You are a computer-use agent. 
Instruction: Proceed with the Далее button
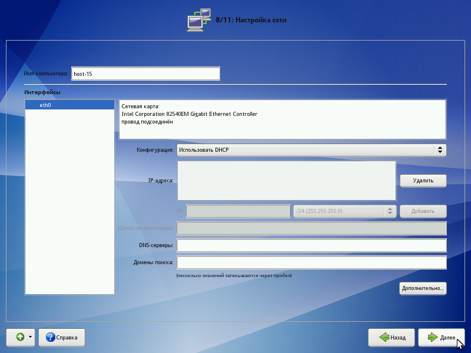pyautogui.click(x=441, y=337)
